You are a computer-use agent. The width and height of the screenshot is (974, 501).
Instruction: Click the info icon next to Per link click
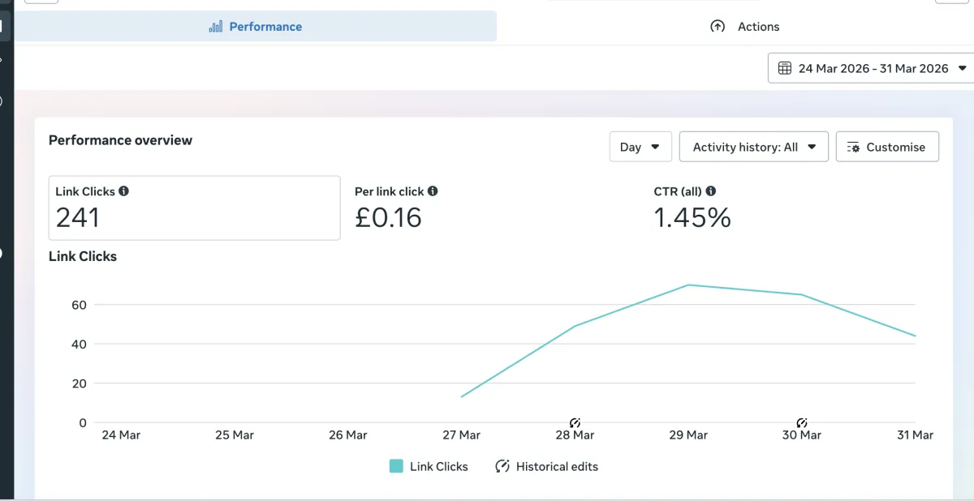(433, 191)
